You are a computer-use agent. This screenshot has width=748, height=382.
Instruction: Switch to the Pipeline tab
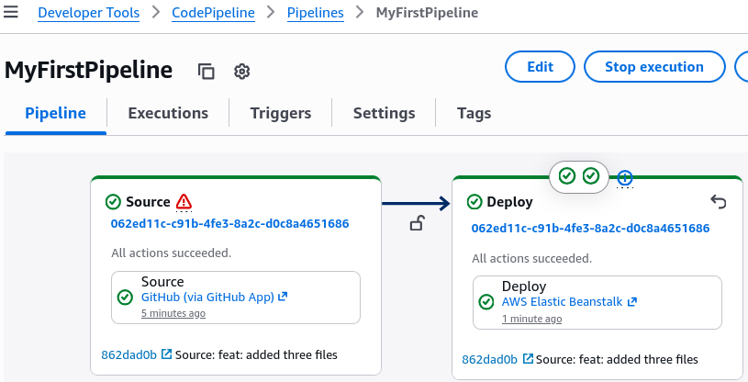pos(55,113)
